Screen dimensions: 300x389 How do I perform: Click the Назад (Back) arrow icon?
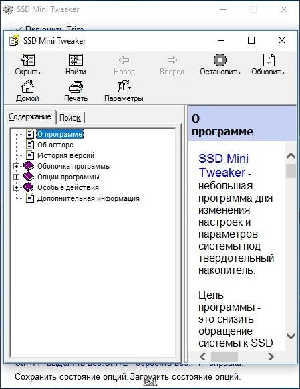click(x=124, y=60)
